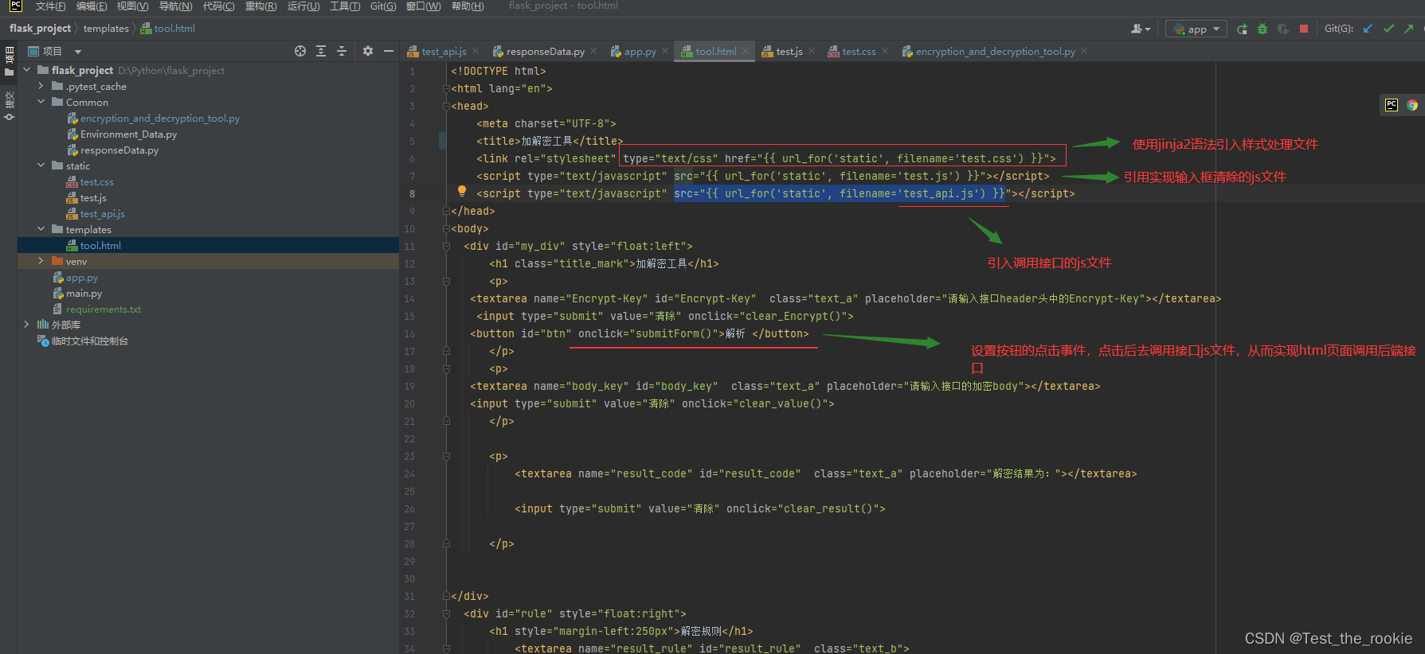
Task: Click the blue Git update project arrow
Action: click(1368, 29)
